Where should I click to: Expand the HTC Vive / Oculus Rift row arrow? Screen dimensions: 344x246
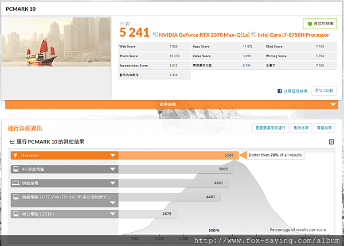(113, 202)
